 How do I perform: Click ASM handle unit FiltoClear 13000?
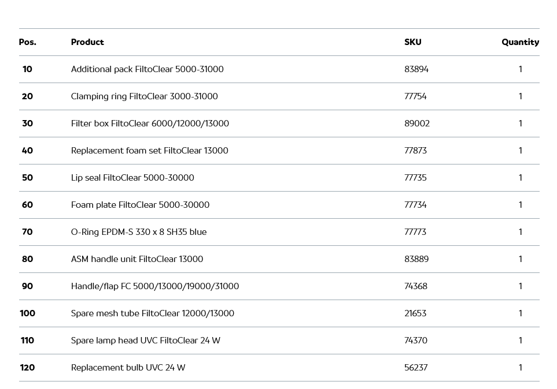tap(137, 259)
